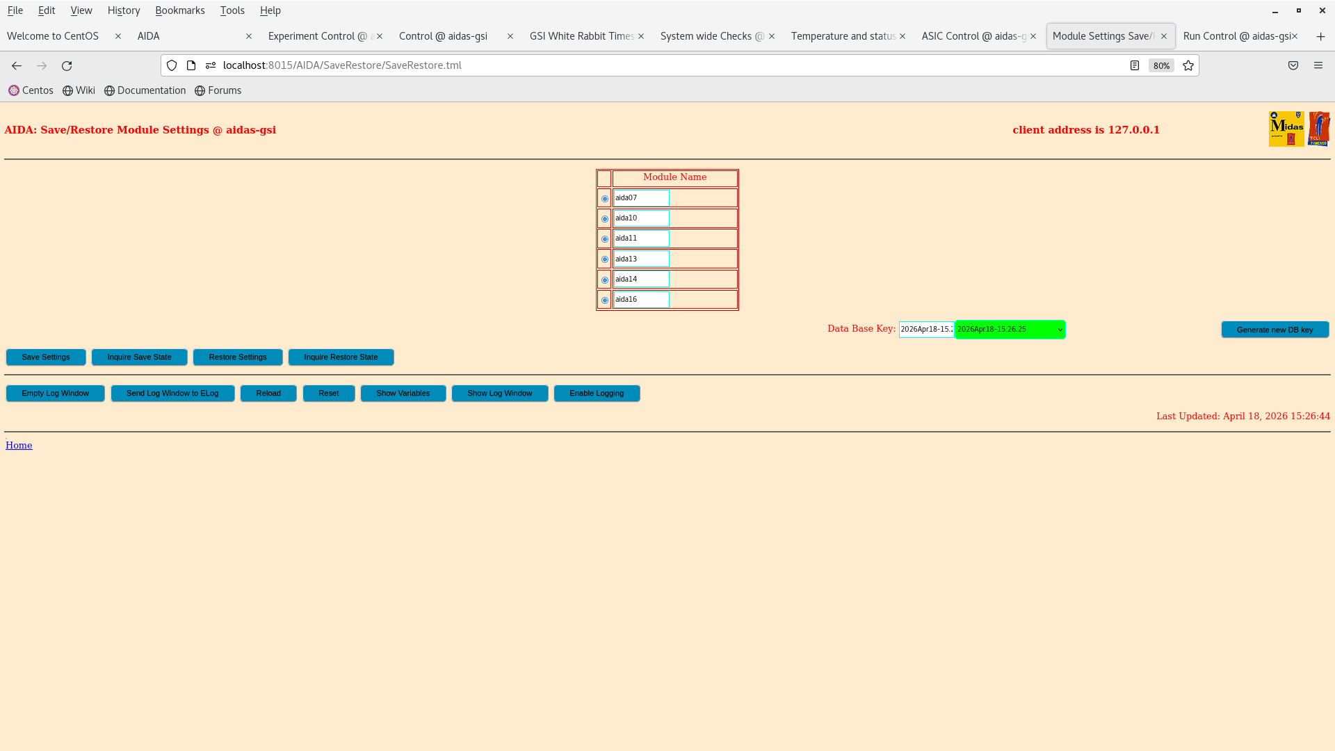Open the History menu
The height and width of the screenshot is (751, 1335).
pyautogui.click(x=123, y=10)
